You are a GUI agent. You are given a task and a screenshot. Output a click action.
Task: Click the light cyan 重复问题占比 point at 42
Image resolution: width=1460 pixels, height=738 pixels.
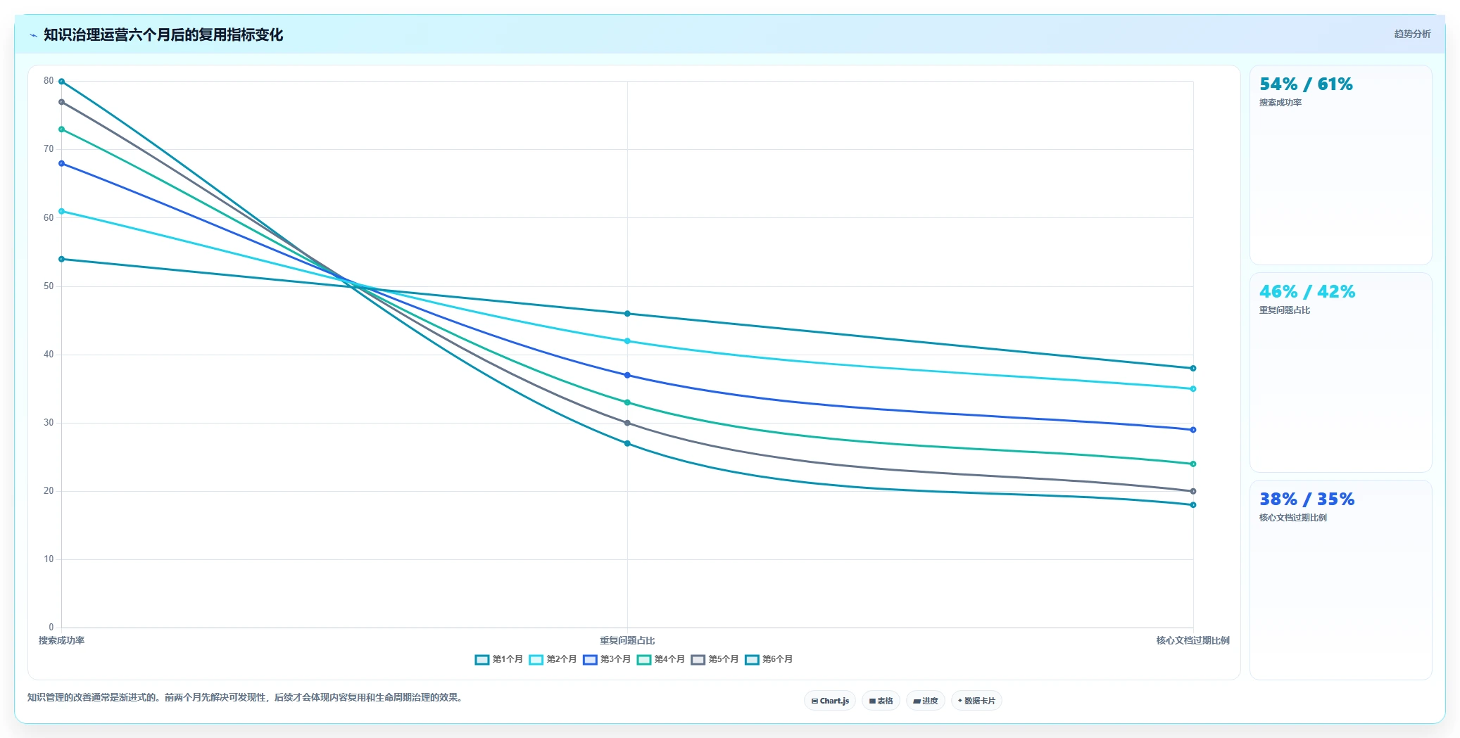pos(627,341)
